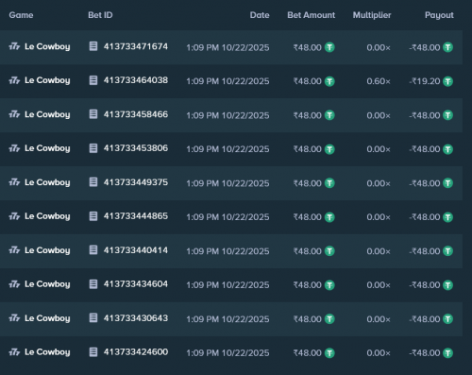Open Le Cowboy game in row 413733424600

coord(47,352)
